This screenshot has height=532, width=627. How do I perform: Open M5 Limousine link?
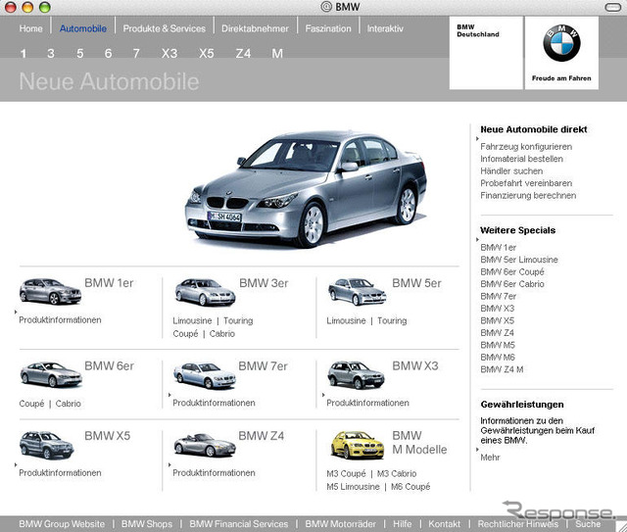point(353,487)
